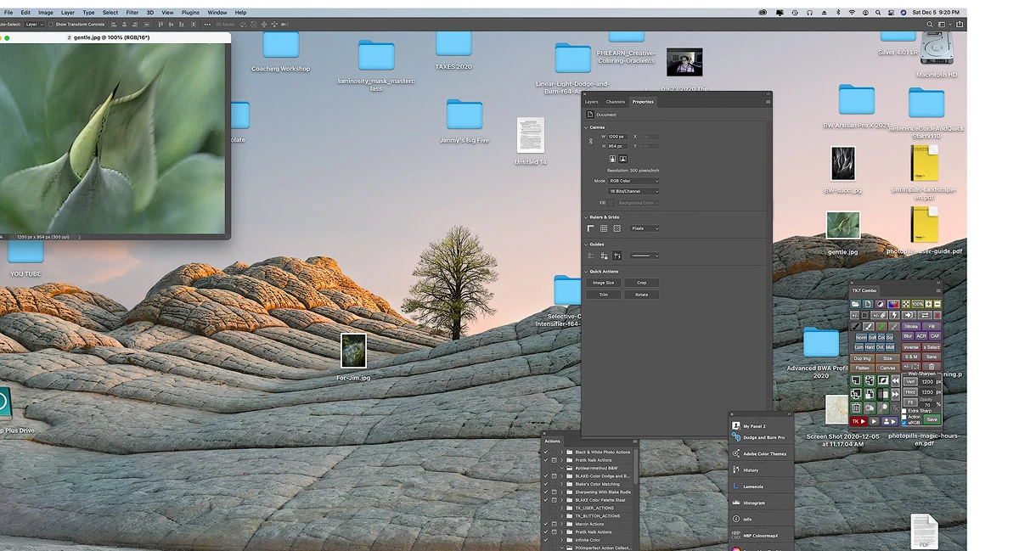Collapse the Canvas section
The image size is (1019, 551).
(586, 127)
